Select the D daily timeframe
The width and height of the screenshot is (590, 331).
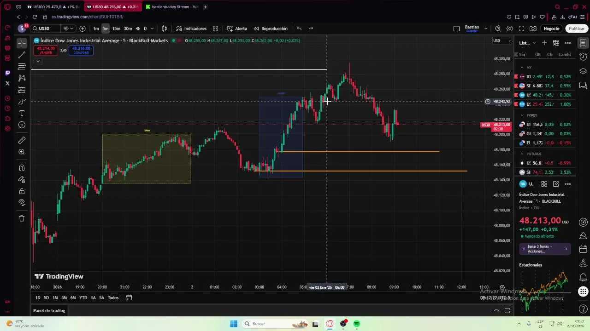(145, 29)
